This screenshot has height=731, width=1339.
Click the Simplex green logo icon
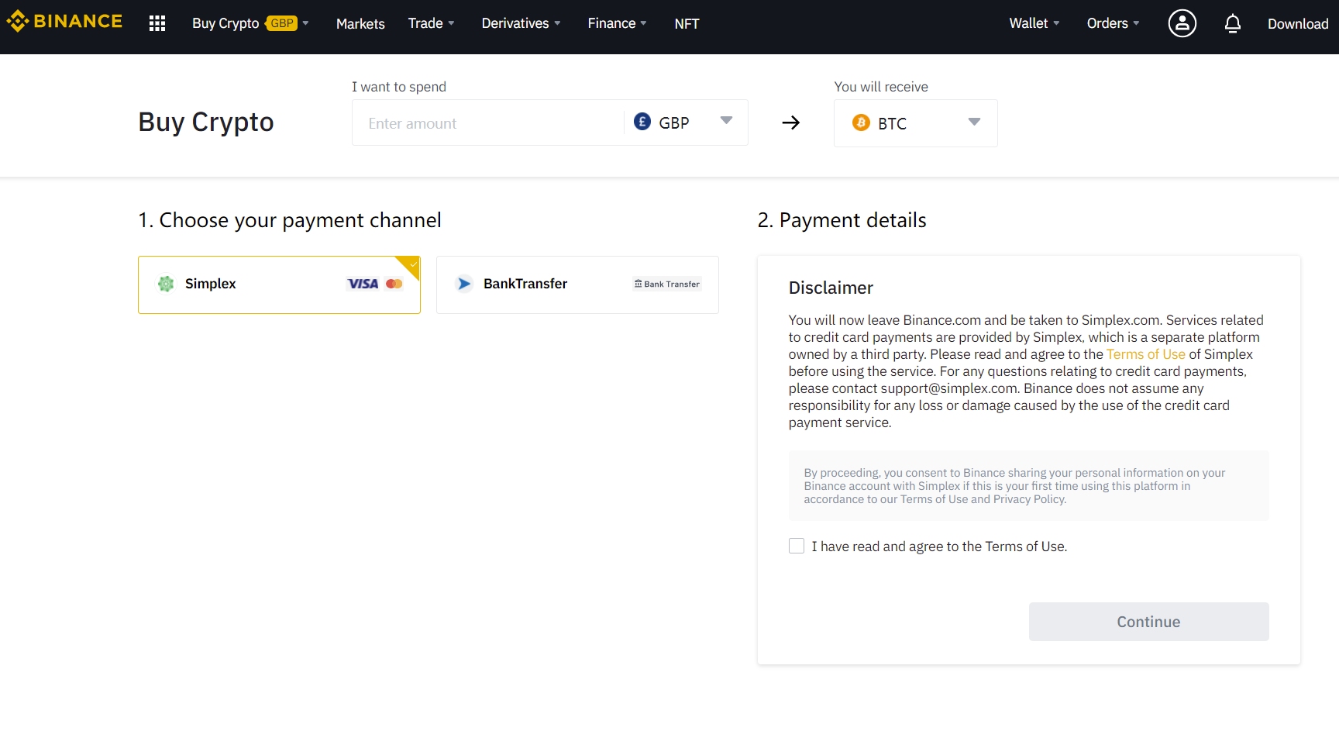tap(166, 284)
